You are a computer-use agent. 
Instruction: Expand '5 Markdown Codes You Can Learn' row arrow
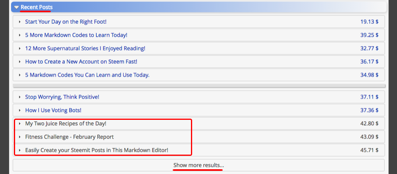coord(19,75)
